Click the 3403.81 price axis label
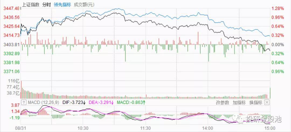This screenshot has width=291, height=132. [11, 44]
